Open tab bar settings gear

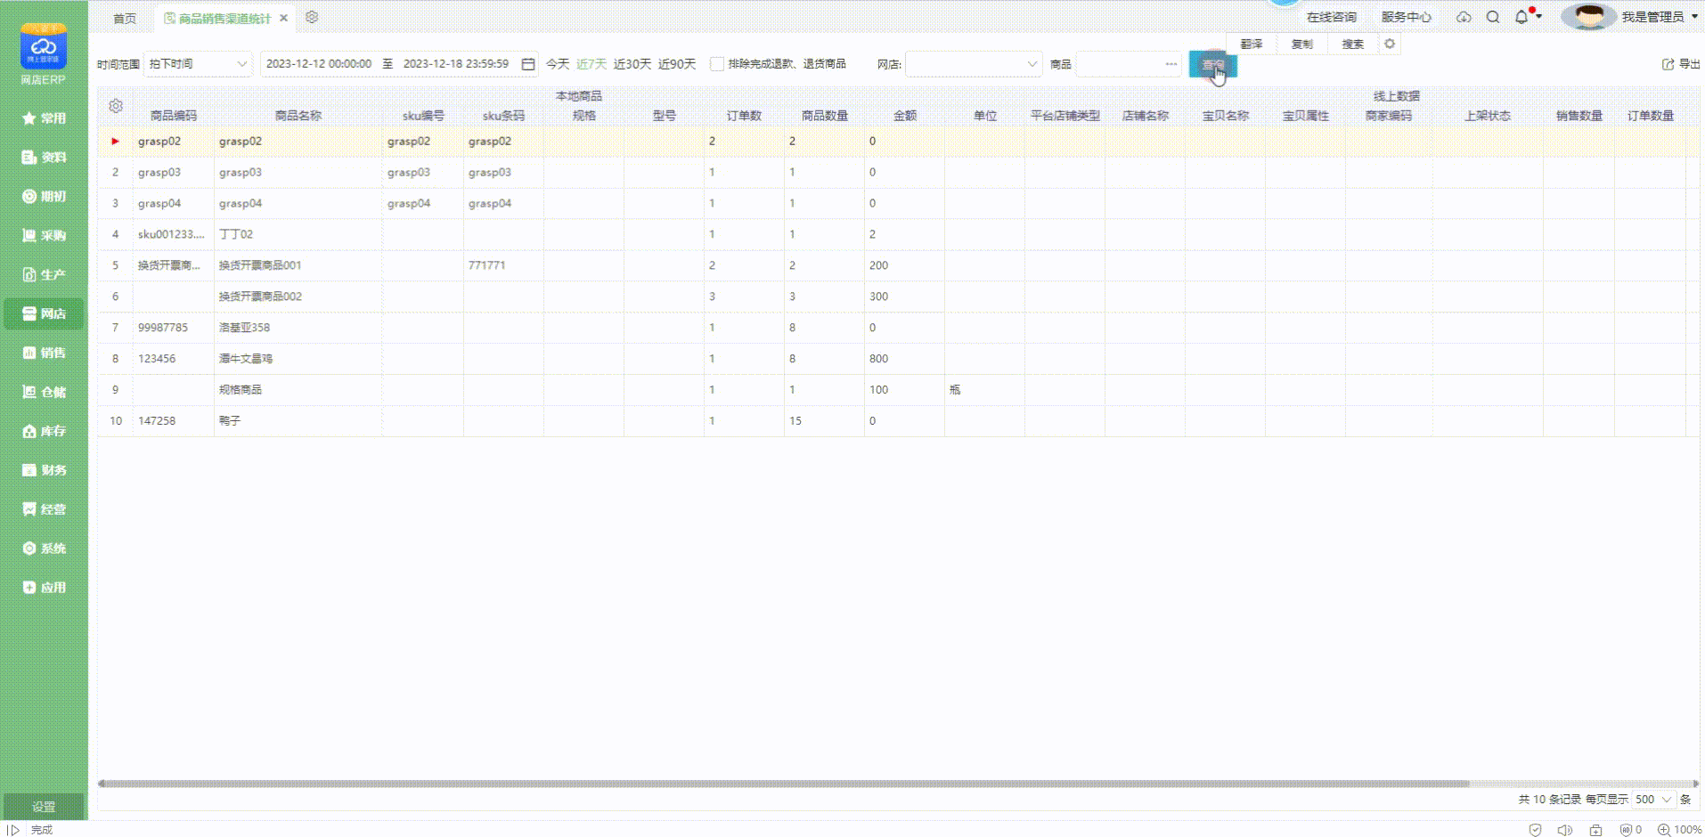pos(312,17)
